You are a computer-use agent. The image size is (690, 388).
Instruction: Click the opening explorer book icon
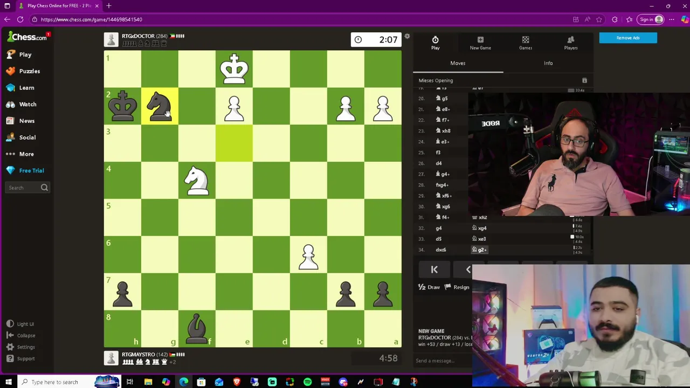[584, 81]
